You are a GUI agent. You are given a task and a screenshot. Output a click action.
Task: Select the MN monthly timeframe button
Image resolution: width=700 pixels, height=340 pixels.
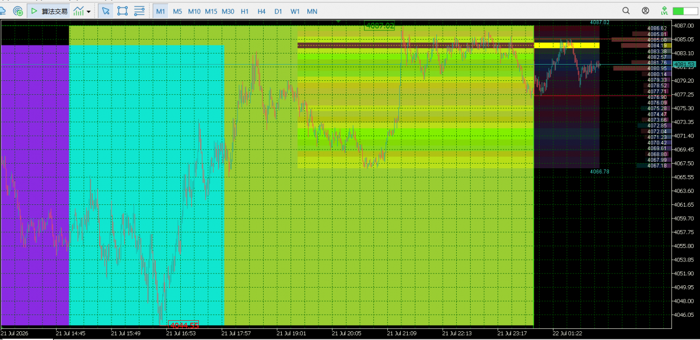pos(313,11)
